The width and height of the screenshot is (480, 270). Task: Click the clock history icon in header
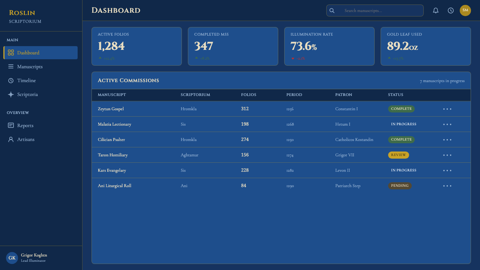tap(451, 10)
